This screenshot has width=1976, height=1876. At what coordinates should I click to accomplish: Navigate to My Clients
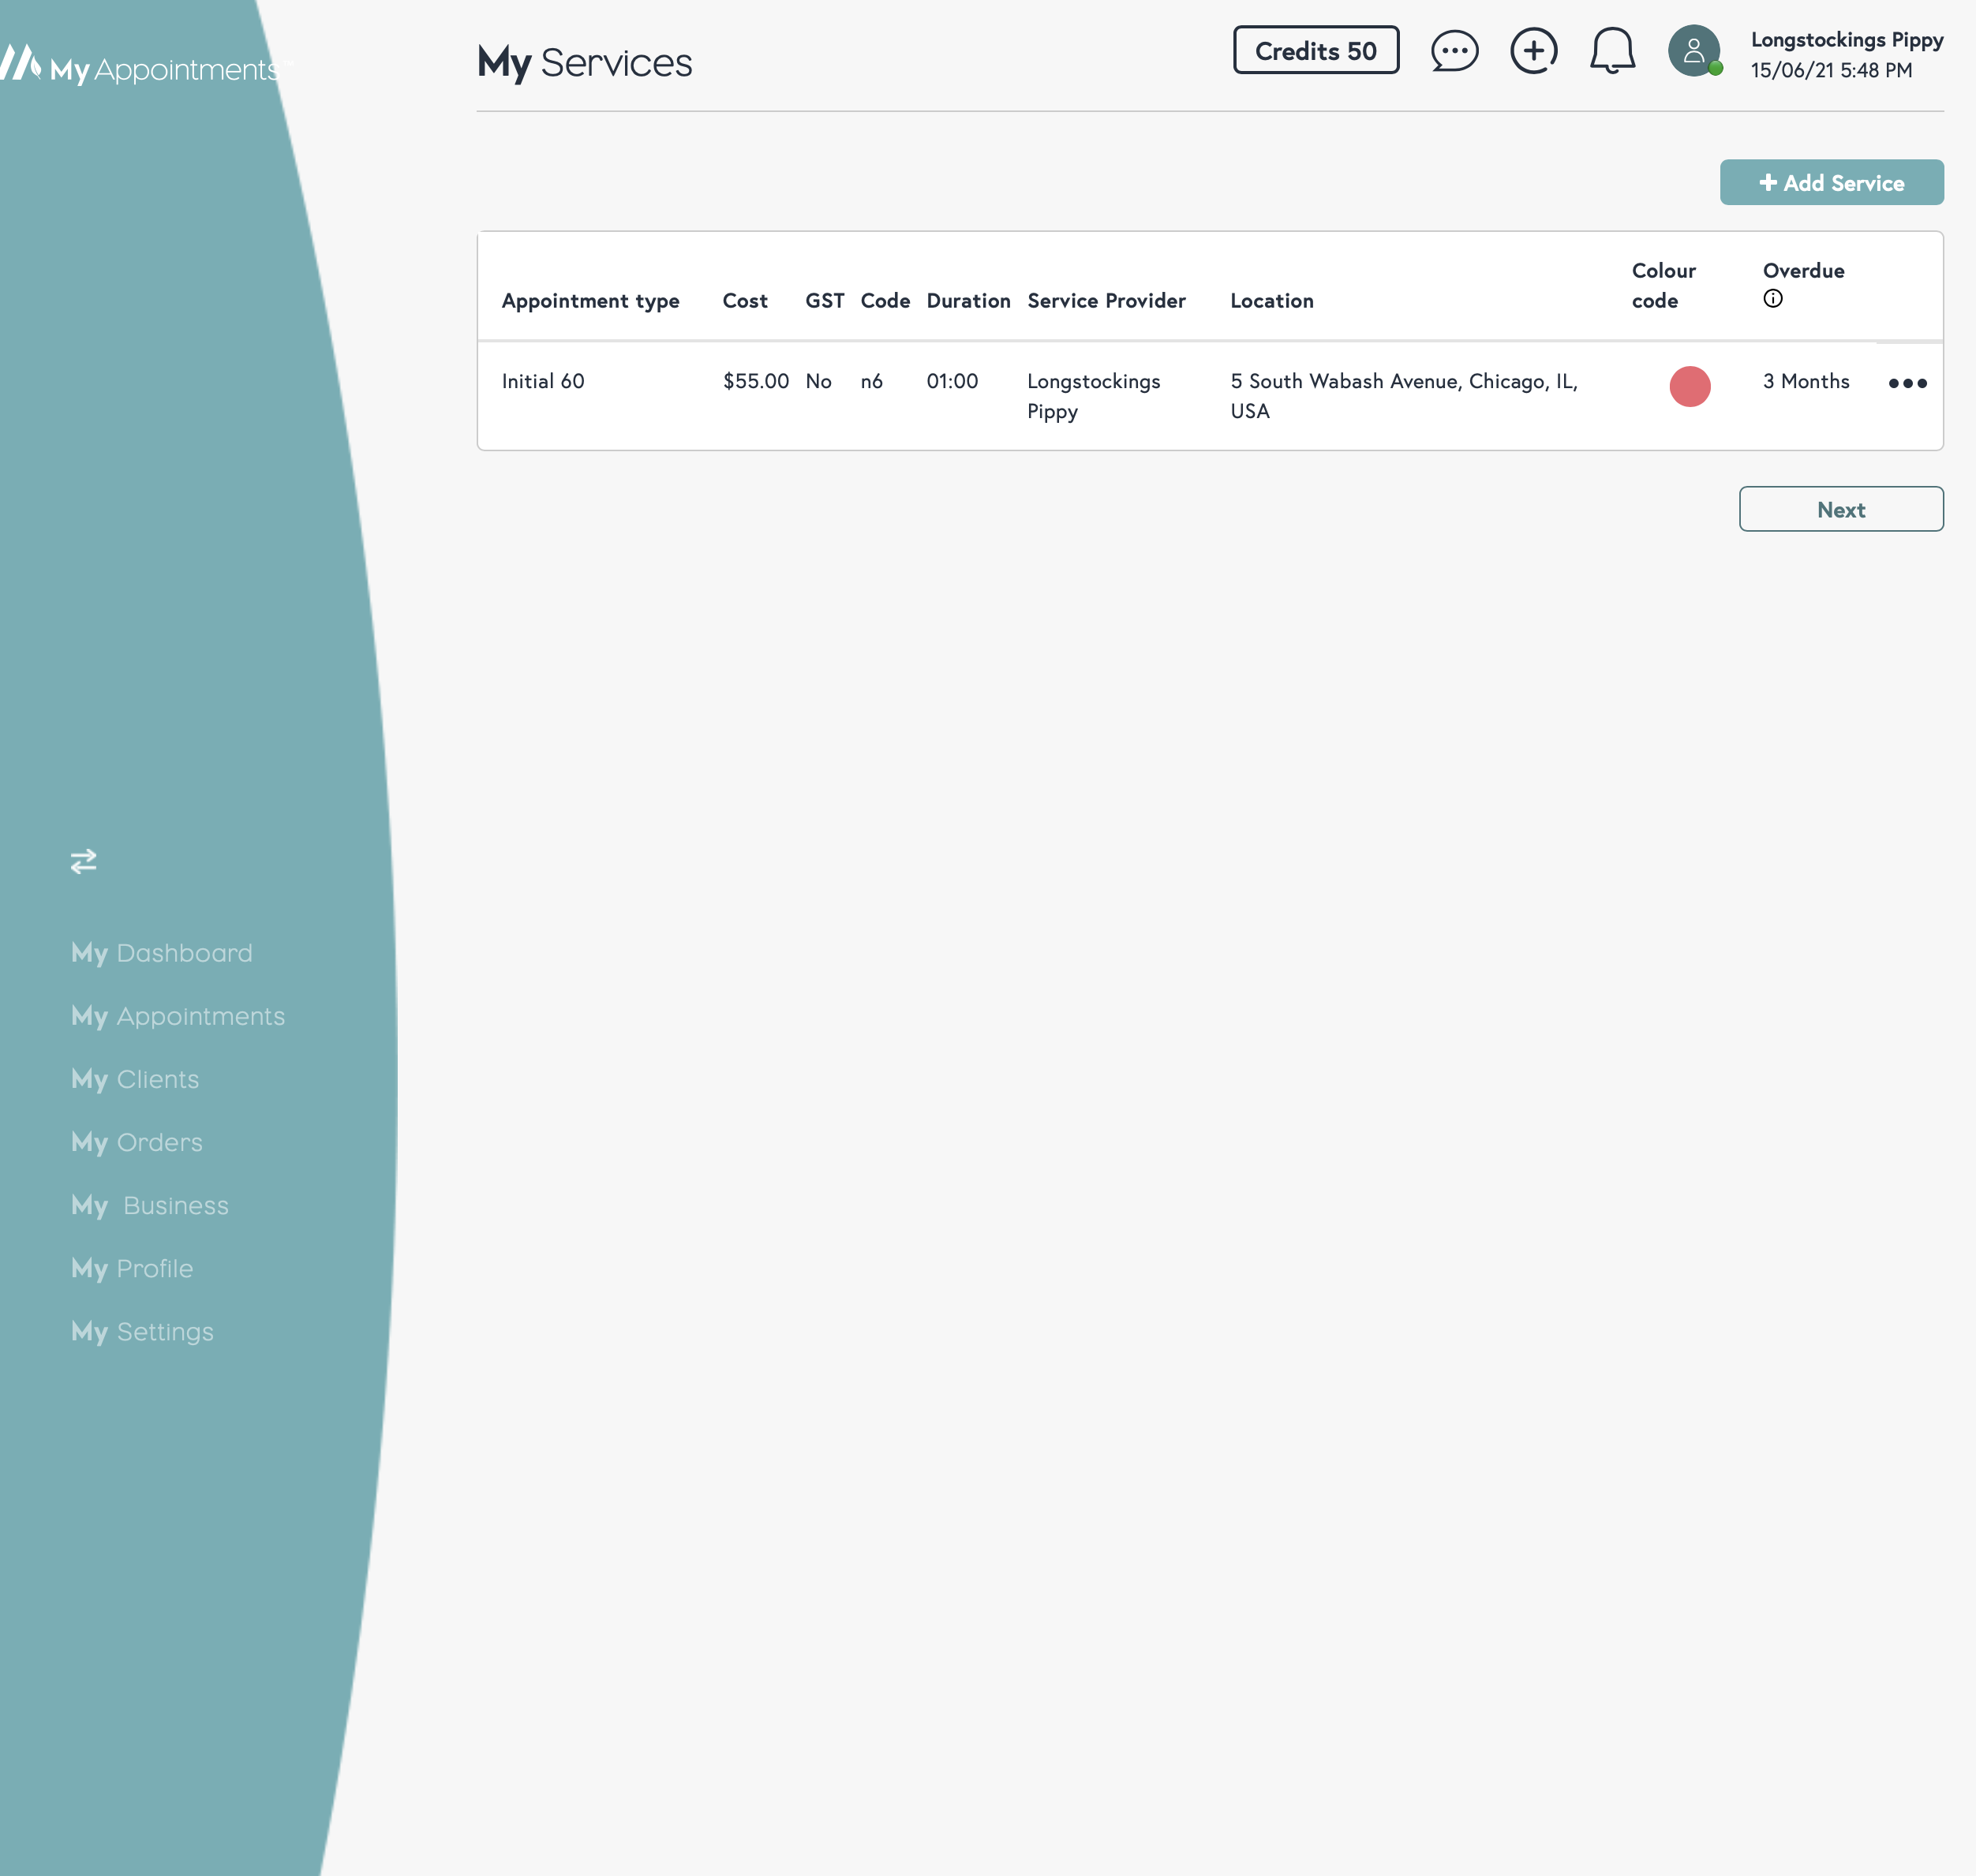(x=135, y=1079)
